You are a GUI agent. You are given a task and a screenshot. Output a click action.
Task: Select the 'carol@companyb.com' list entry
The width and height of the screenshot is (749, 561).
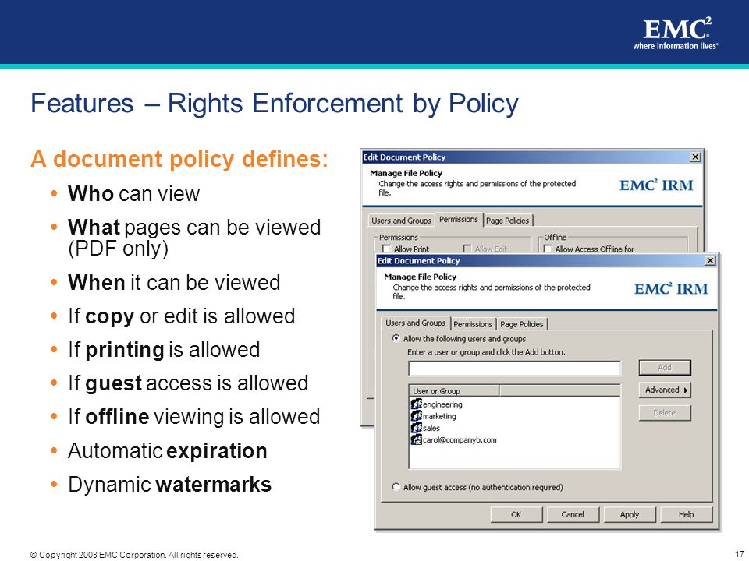(x=454, y=439)
